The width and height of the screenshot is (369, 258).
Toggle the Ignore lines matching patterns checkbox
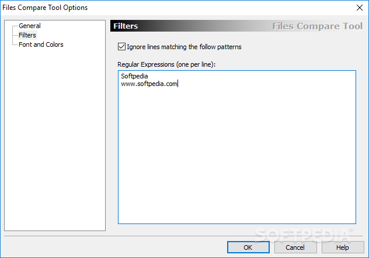[x=121, y=46]
